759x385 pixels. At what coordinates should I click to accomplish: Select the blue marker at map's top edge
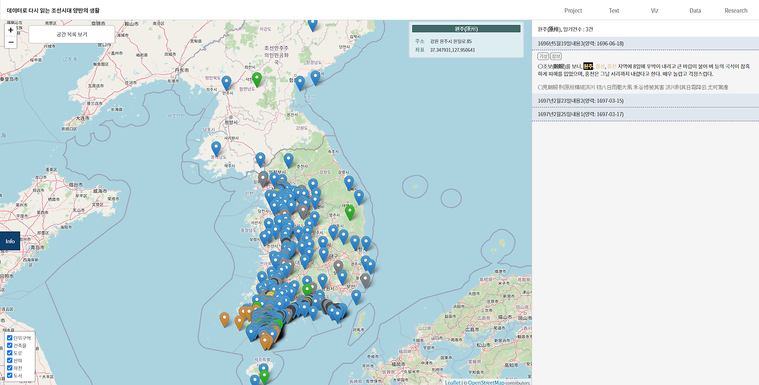(x=312, y=25)
